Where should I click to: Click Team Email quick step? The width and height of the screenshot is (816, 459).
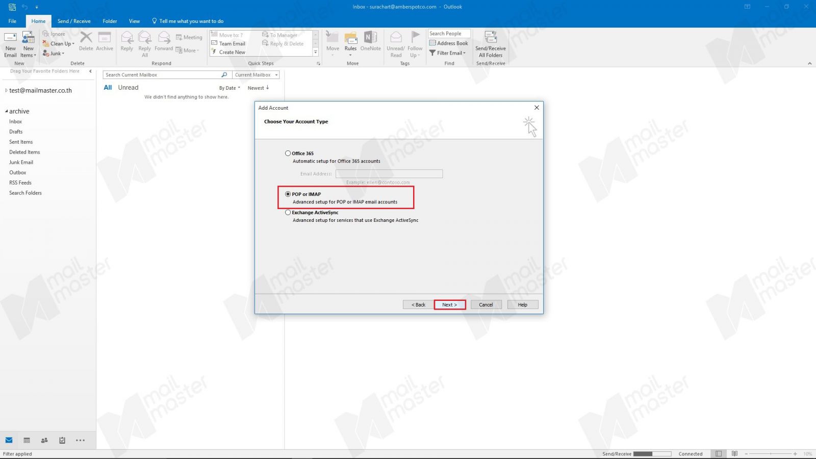click(x=228, y=44)
